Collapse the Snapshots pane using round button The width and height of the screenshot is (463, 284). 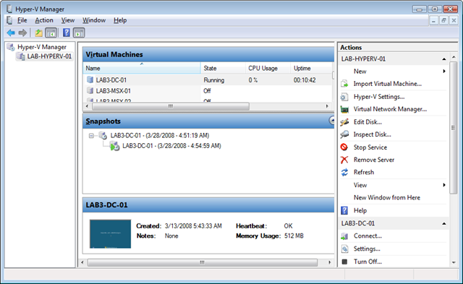coord(332,121)
